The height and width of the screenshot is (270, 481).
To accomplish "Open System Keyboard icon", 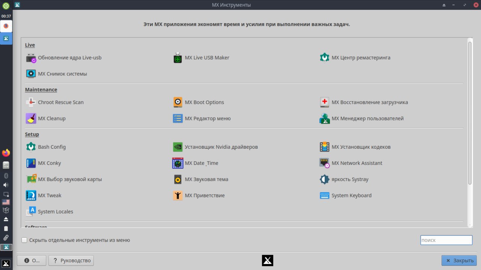I will coord(325,196).
